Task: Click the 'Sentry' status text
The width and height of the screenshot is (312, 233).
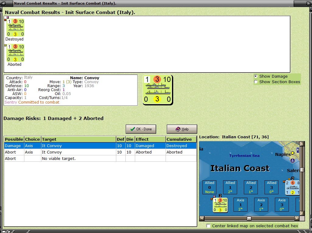Action: point(11,102)
